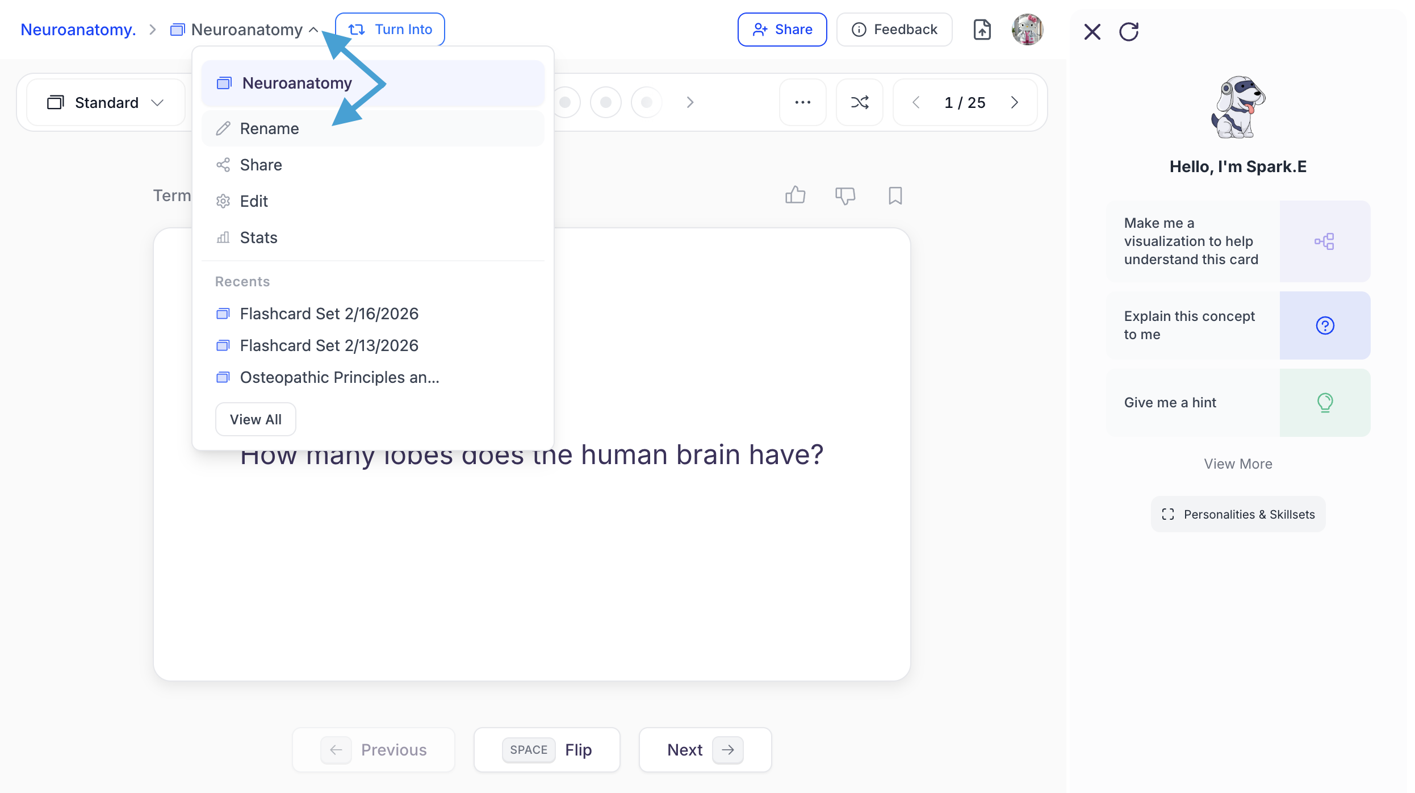1415x793 pixels.
Task: Select the last round rating circle
Action: coord(646,102)
